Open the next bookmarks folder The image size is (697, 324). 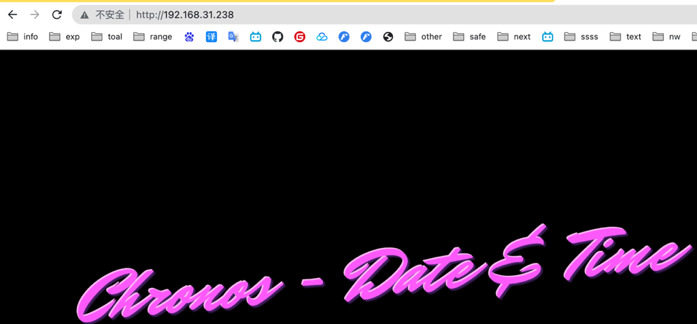tap(514, 37)
